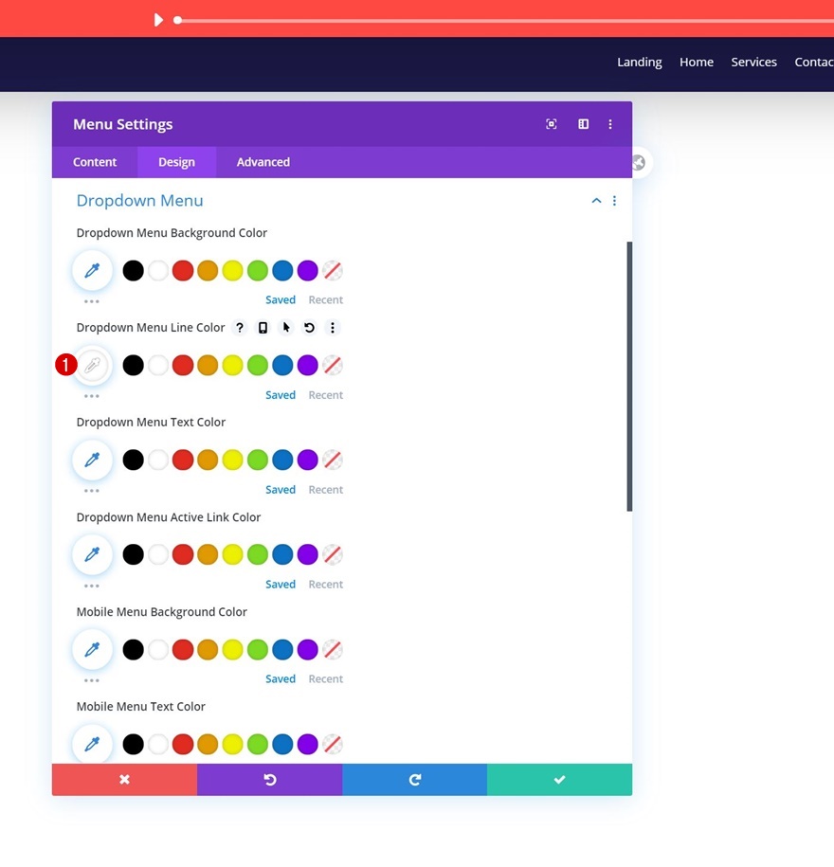Show Saved colors under Dropdown Menu Line Color
The height and width of the screenshot is (867, 834).
[281, 395]
